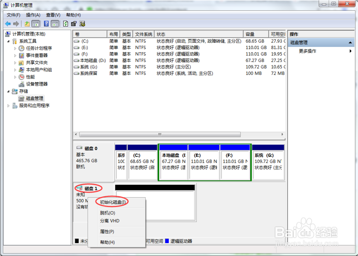Select the 系统保留 volume row
Screen dimensions: 358x256
[179, 74]
